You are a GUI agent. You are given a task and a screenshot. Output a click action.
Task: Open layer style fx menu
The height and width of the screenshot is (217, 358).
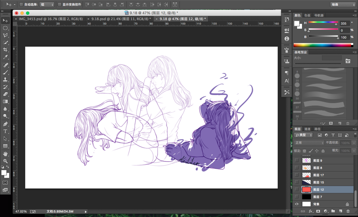311,211
